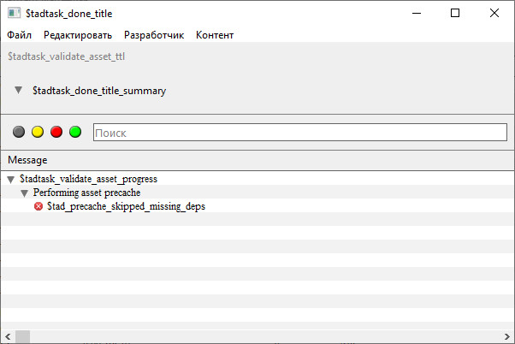Collapse the Performing asset precache node
Screen dimensions: 515x344
[24, 193]
